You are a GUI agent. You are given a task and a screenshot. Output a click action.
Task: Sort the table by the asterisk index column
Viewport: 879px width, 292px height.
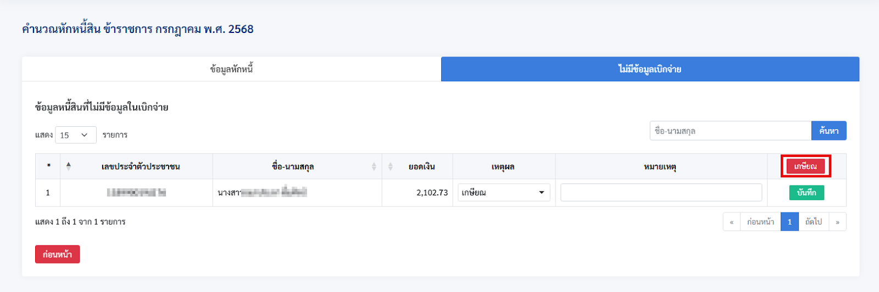point(48,166)
